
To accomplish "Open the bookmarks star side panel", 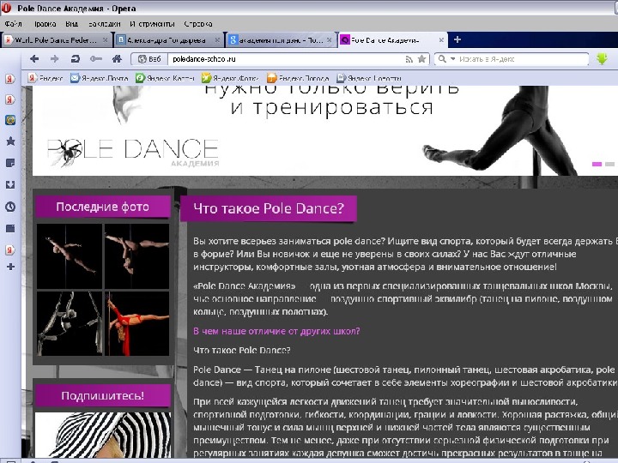I will coord(10,141).
